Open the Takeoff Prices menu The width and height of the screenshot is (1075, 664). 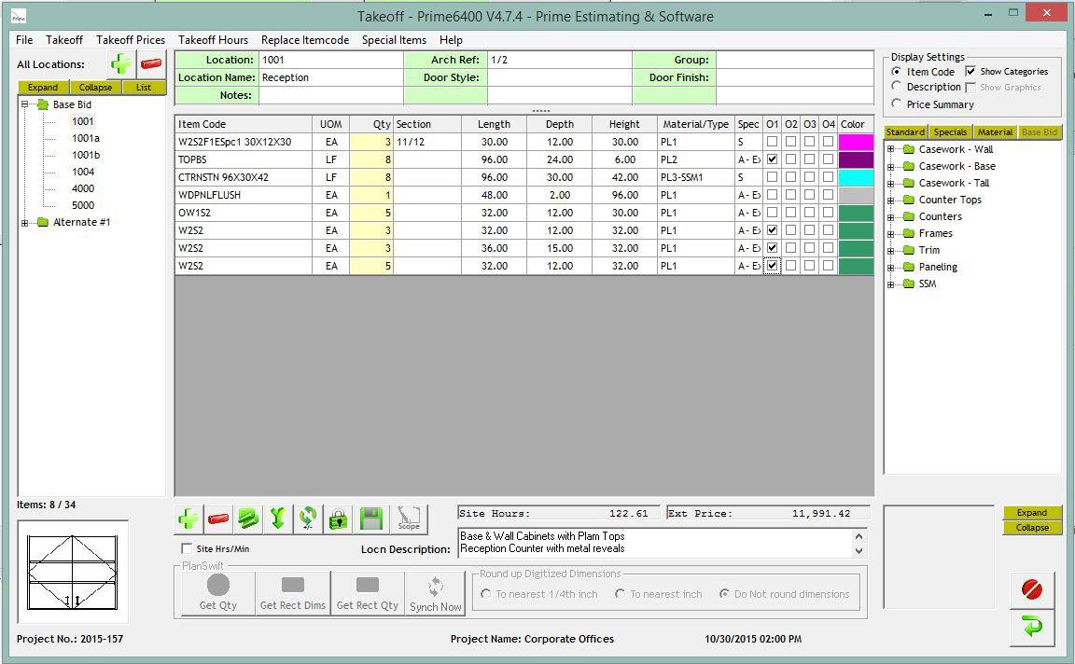pyautogui.click(x=131, y=40)
